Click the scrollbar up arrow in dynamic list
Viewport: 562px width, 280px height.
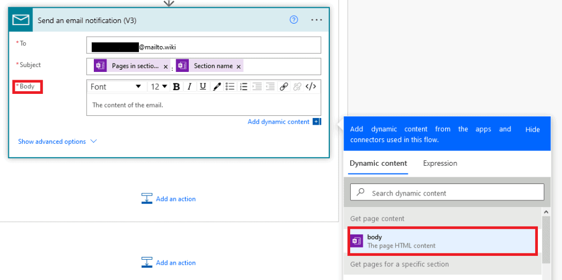tap(546, 211)
